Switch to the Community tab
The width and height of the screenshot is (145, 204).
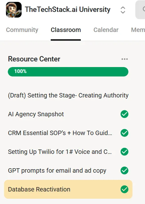tap(22, 30)
